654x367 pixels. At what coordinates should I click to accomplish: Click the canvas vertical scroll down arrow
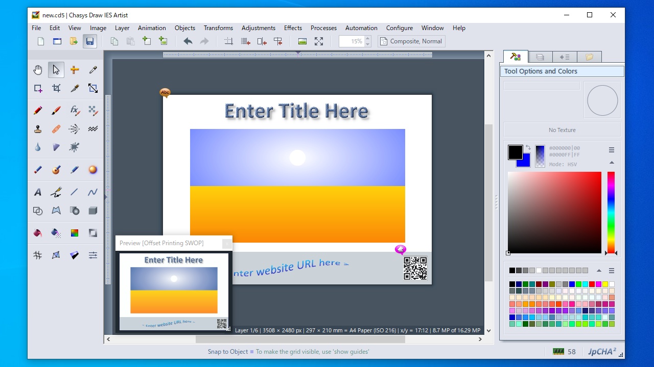tap(488, 330)
